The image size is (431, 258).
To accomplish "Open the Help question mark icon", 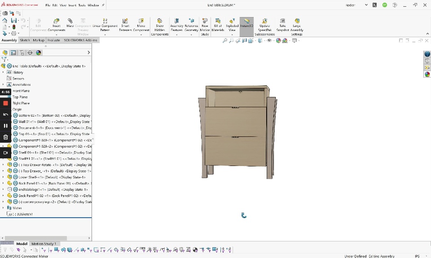I will point(395,5).
